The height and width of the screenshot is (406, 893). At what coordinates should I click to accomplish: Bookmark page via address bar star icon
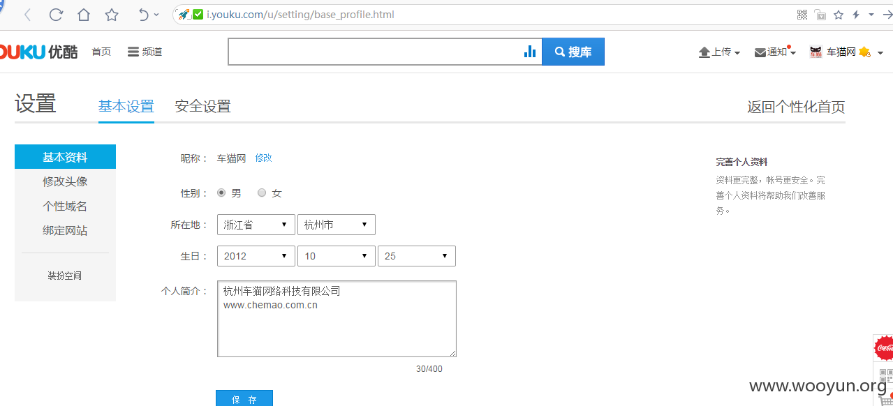click(x=839, y=15)
